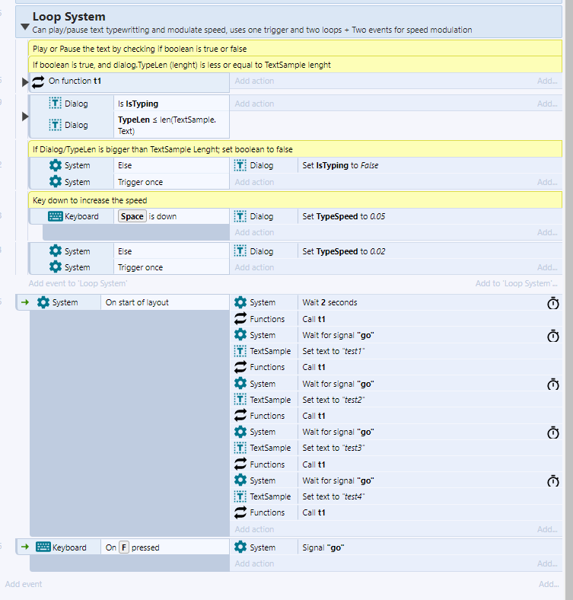Viewport: 573px width, 600px height.
Task: Click the Keyboard icon on 'Space is down' condition
Action: (x=55, y=216)
